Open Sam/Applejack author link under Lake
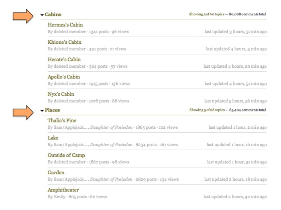Image resolution: width=281 pixels, height=210 pixels. [x=70, y=145]
